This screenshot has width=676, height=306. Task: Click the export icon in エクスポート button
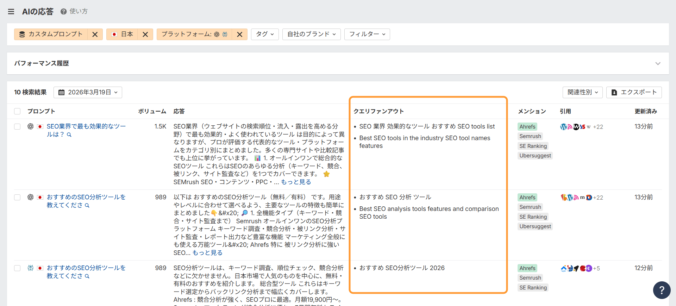pos(614,92)
